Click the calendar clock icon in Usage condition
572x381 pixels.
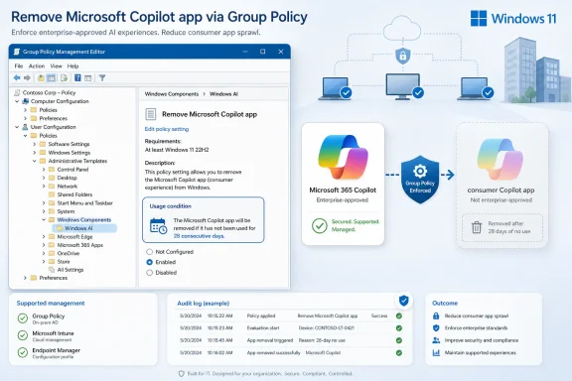(158, 225)
